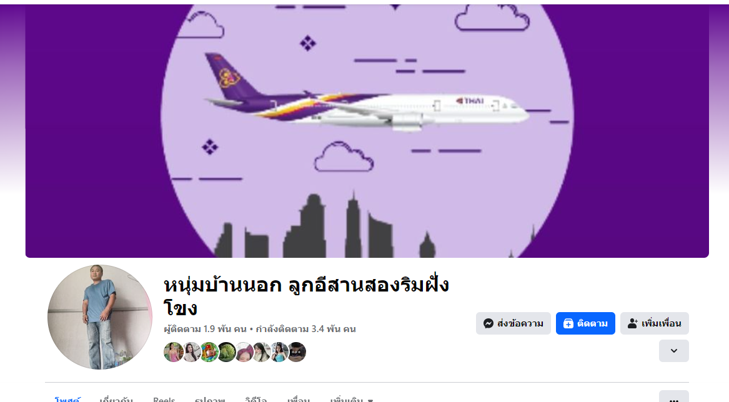Click ผู้ติดตาม 1.9 พัน คน followers link
Image resolution: width=729 pixels, height=402 pixels.
pos(205,329)
